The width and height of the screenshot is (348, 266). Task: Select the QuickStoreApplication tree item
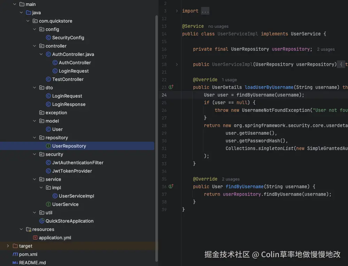(69, 221)
